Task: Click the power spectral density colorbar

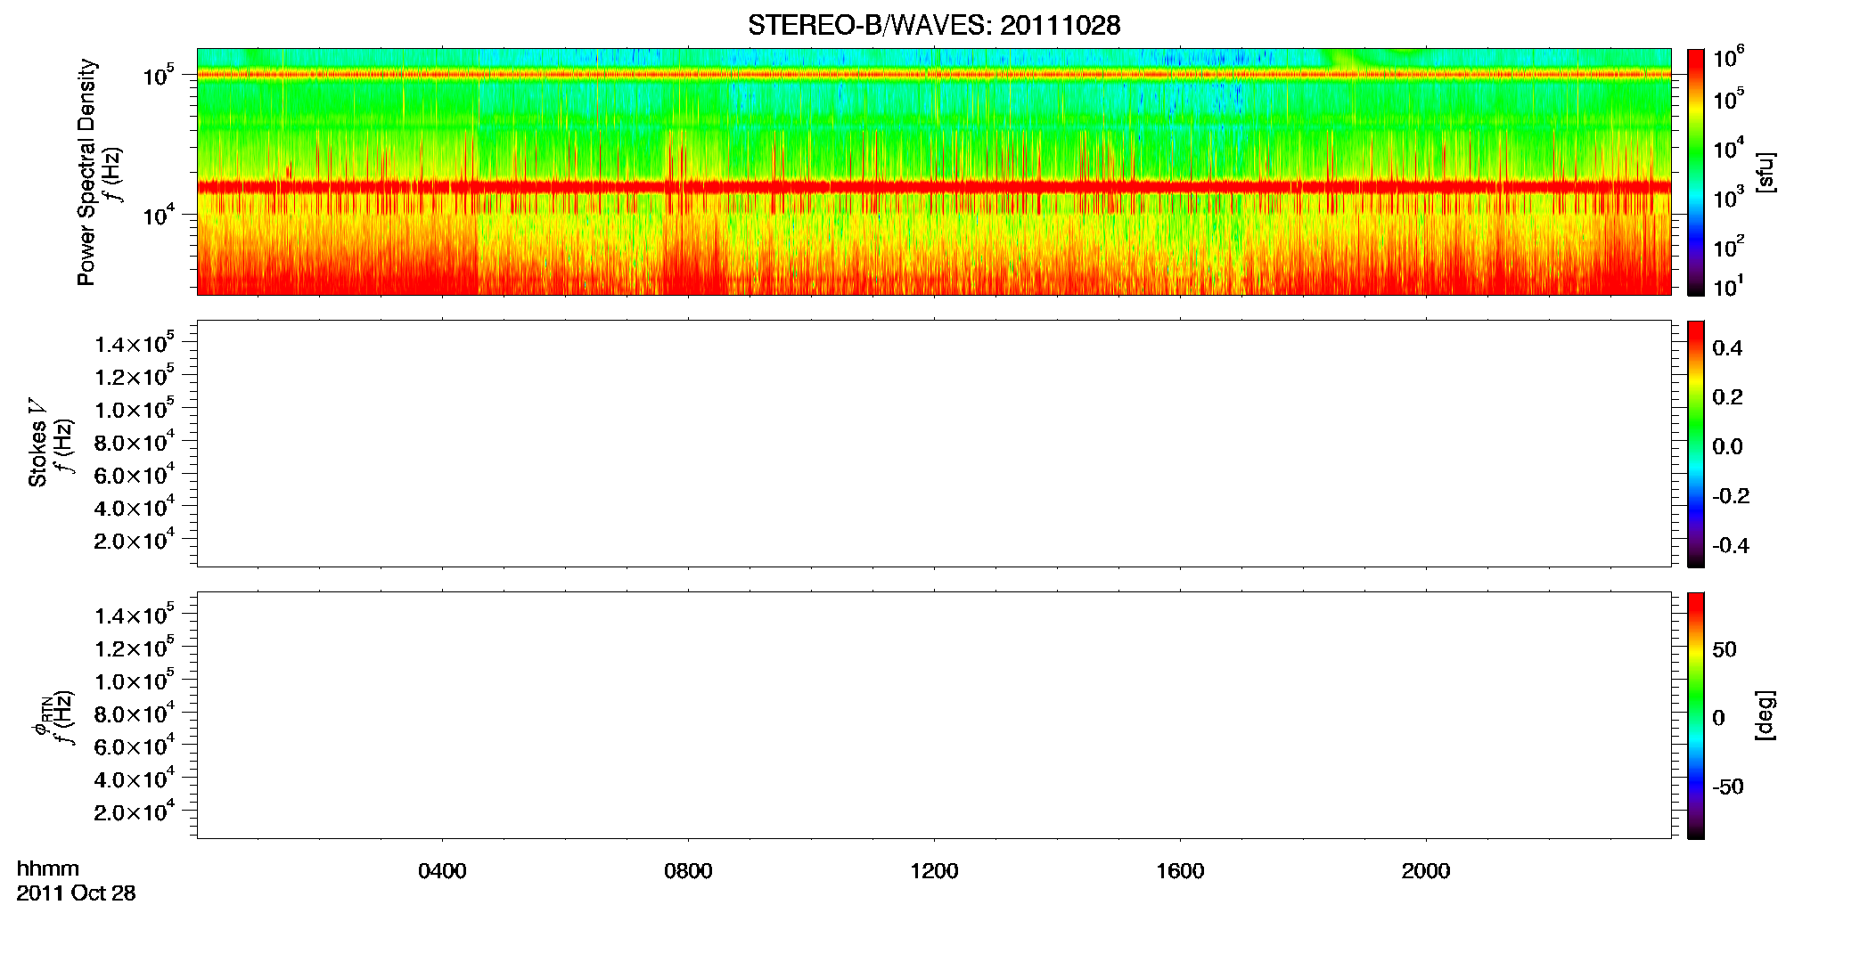Action: (1696, 172)
